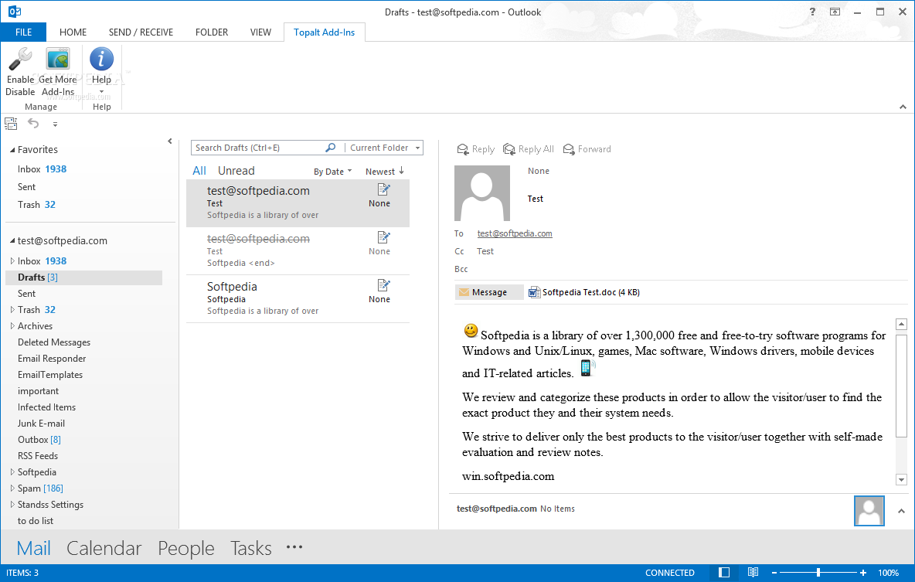Click the search magnifier icon

pos(330,148)
